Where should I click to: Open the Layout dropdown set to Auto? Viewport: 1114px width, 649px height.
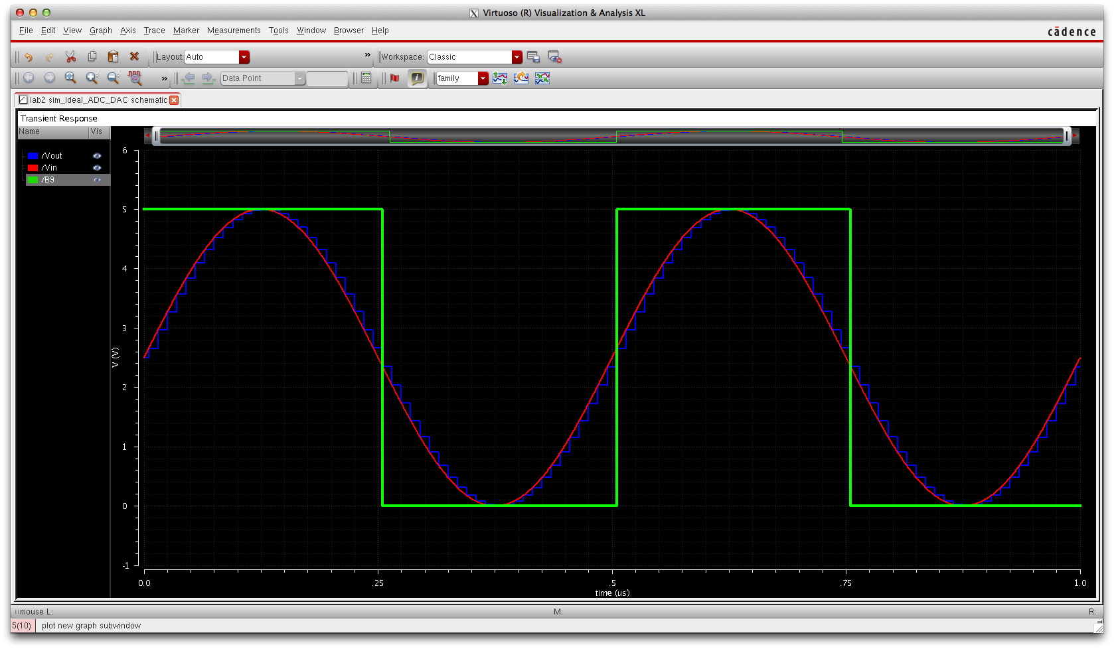(244, 57)
